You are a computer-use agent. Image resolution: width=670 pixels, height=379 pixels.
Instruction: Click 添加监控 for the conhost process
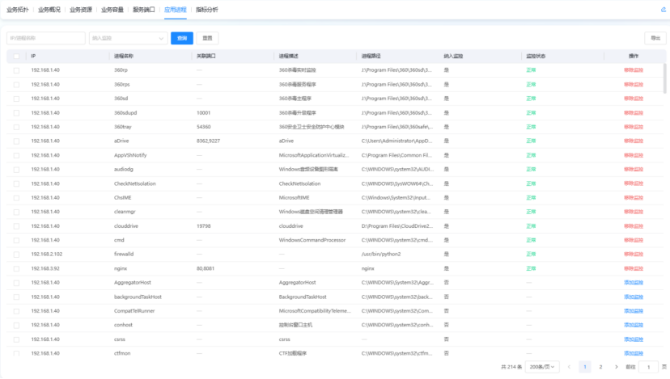(634, 325)
